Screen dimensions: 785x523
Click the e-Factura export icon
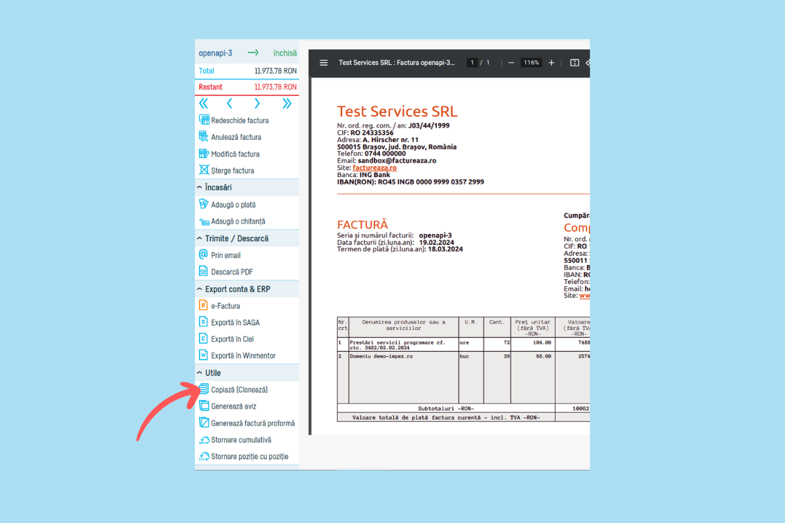pyautogui.click(x=203, y=306)
